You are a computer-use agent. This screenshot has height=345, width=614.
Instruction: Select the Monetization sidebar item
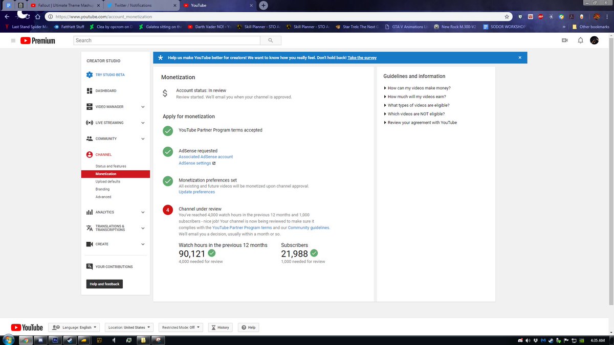[x=116, y=174]
